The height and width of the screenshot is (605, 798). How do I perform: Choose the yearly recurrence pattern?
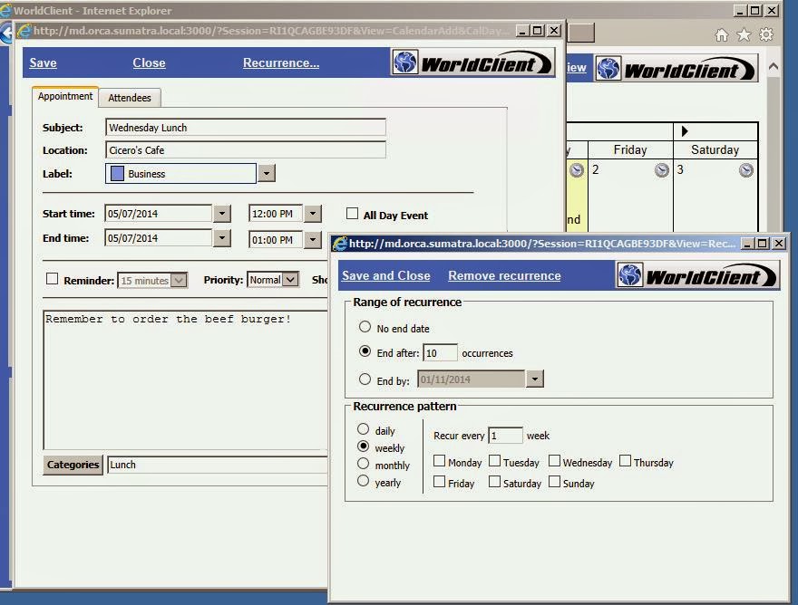(363, 480)
